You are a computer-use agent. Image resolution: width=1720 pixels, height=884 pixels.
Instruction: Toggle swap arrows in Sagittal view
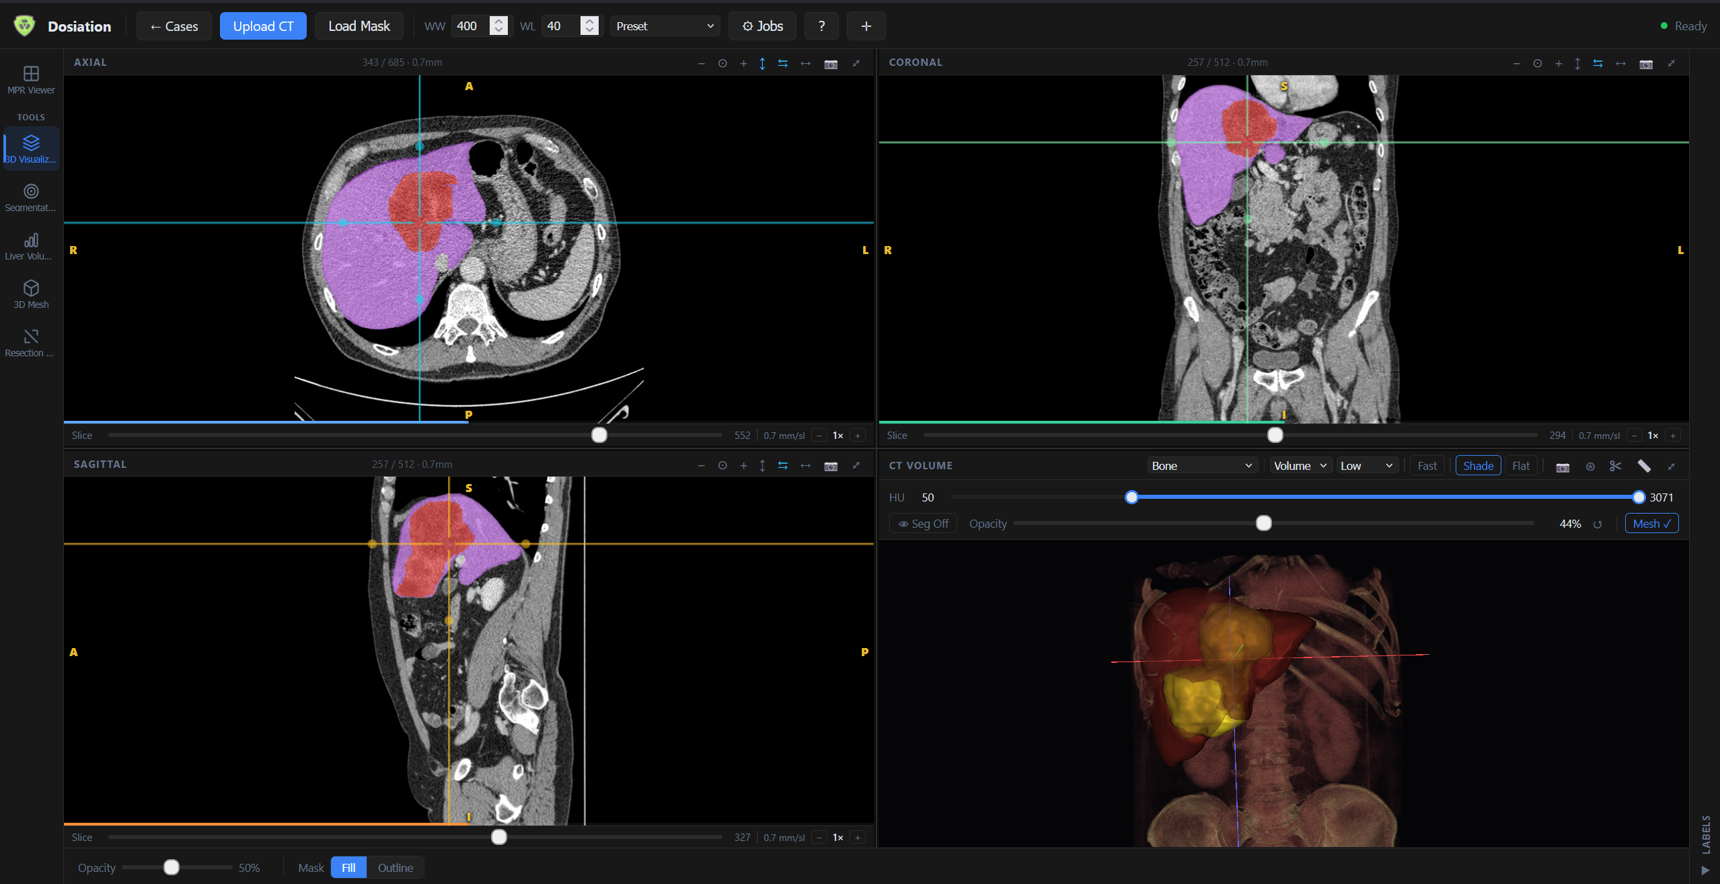pyautogui.click(x=783, y=465)
